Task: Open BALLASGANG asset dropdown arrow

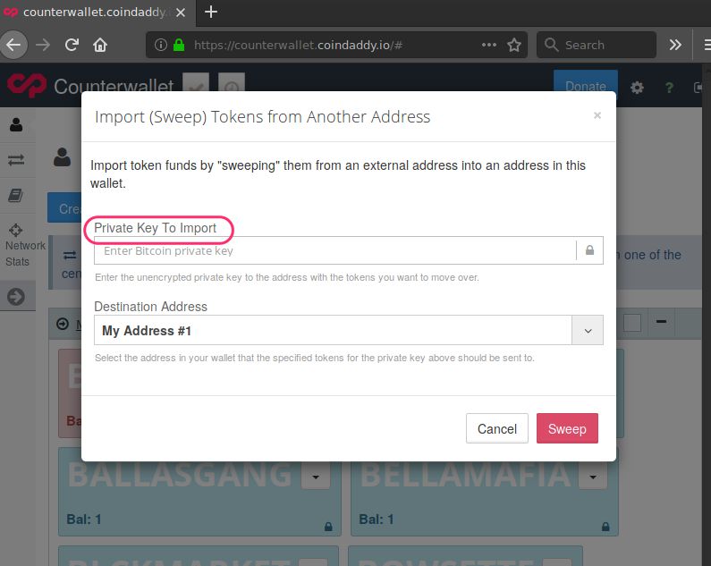Action: click(x=316, y=477)
